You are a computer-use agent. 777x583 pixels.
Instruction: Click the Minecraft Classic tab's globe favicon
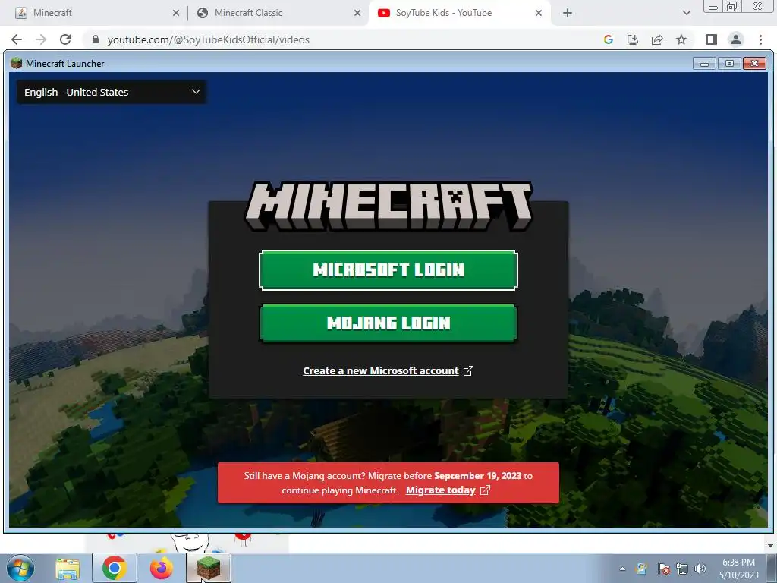point(202,13)
